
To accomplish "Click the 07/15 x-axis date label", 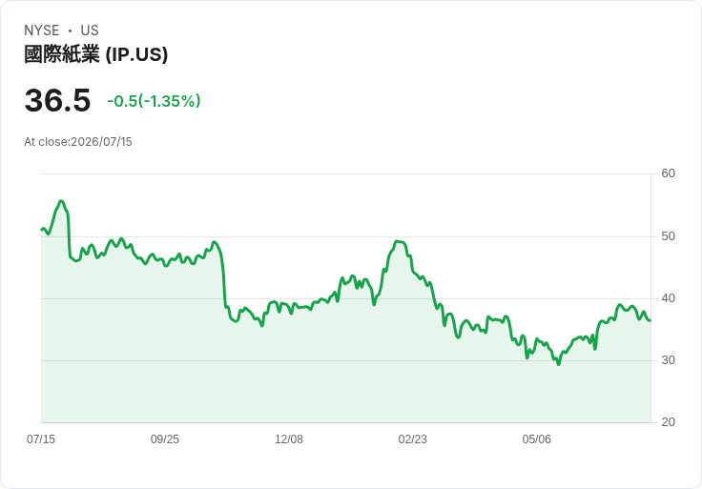I will [x=41, y=438].
